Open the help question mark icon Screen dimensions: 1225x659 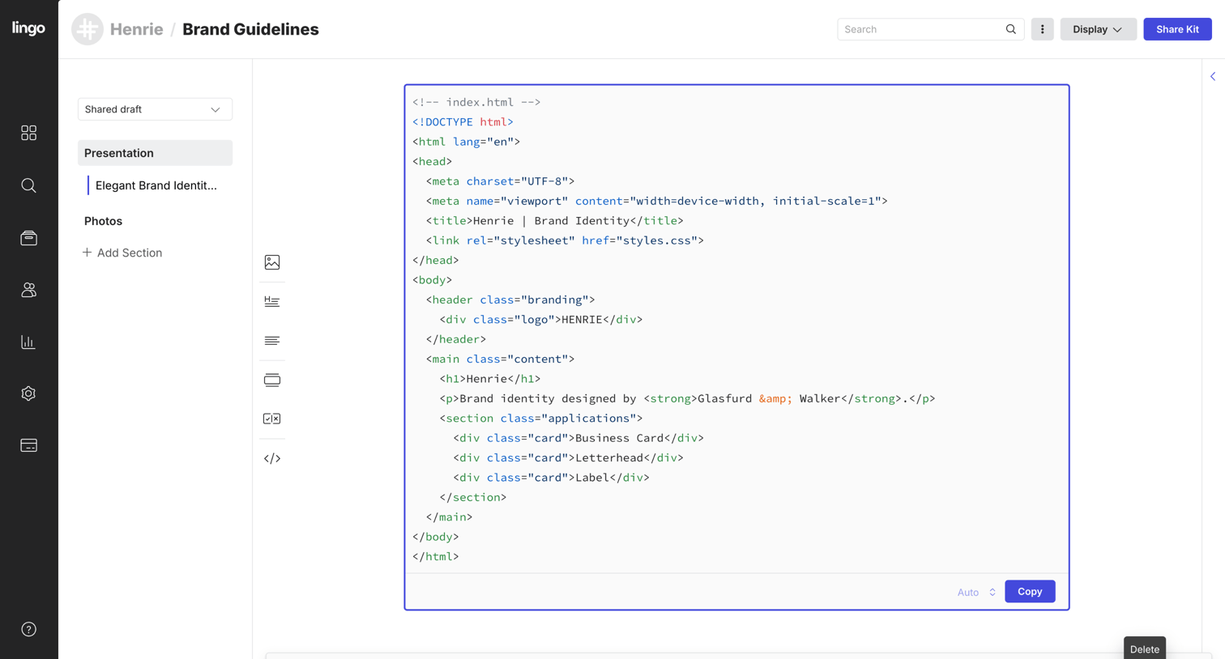coord(28,629)
